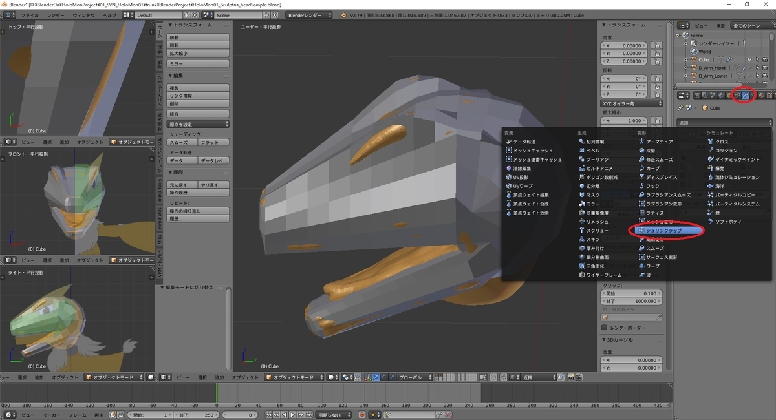Toggle selectability arrow for Cube
This screenshot has height=420, width=776.
point(758,59)
